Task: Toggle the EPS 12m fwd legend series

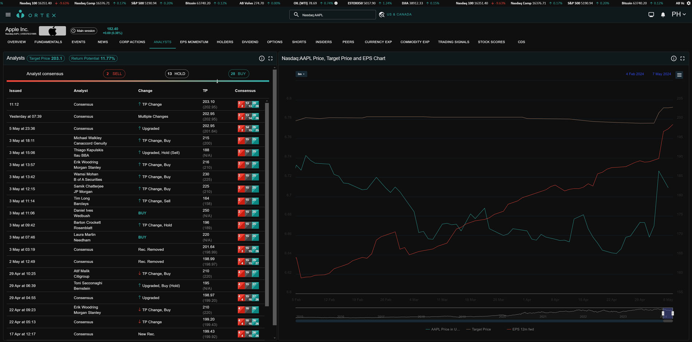Action: pyautogui.click(x=523, y=329)
